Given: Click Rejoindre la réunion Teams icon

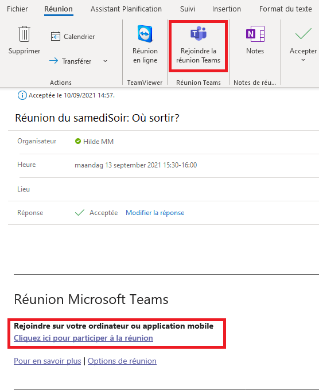Looking at the screenshot, I should (199, 34).
